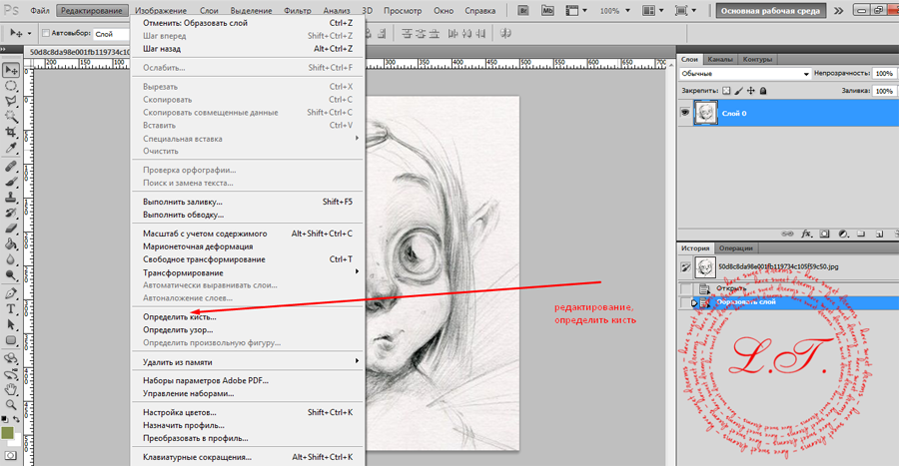Select the Path Selection arrow tool
The image size is (899, 466).
[x=11, y=324]
